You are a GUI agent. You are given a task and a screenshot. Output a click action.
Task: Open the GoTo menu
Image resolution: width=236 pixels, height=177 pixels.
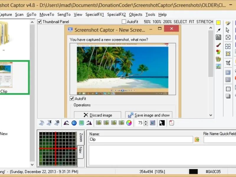pyautogui.click(x=32, y=14)
